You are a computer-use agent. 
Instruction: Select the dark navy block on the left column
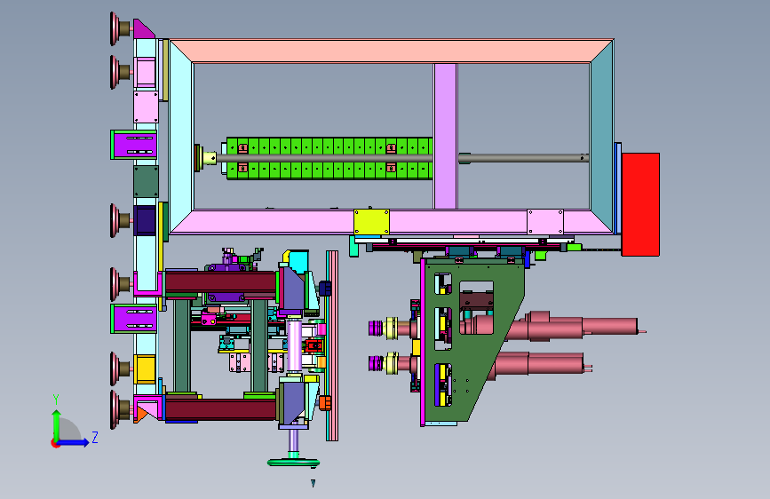click(145, 220)
